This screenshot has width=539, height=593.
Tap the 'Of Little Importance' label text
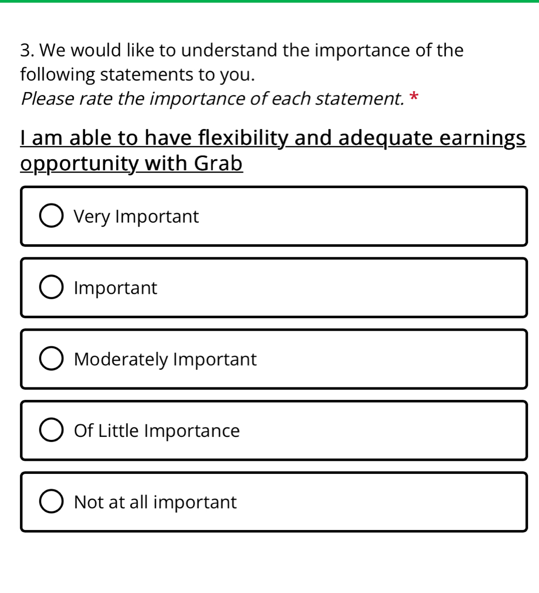(x=157, y=431)
